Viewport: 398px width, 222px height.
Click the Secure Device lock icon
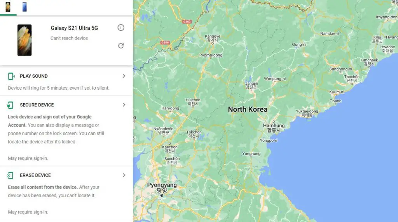[10, 105]
